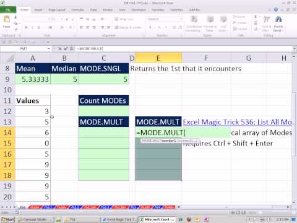Screen dimensions: 297x223
Task: Switch to the Page Layout tab
Action: (x=57, y=10)
